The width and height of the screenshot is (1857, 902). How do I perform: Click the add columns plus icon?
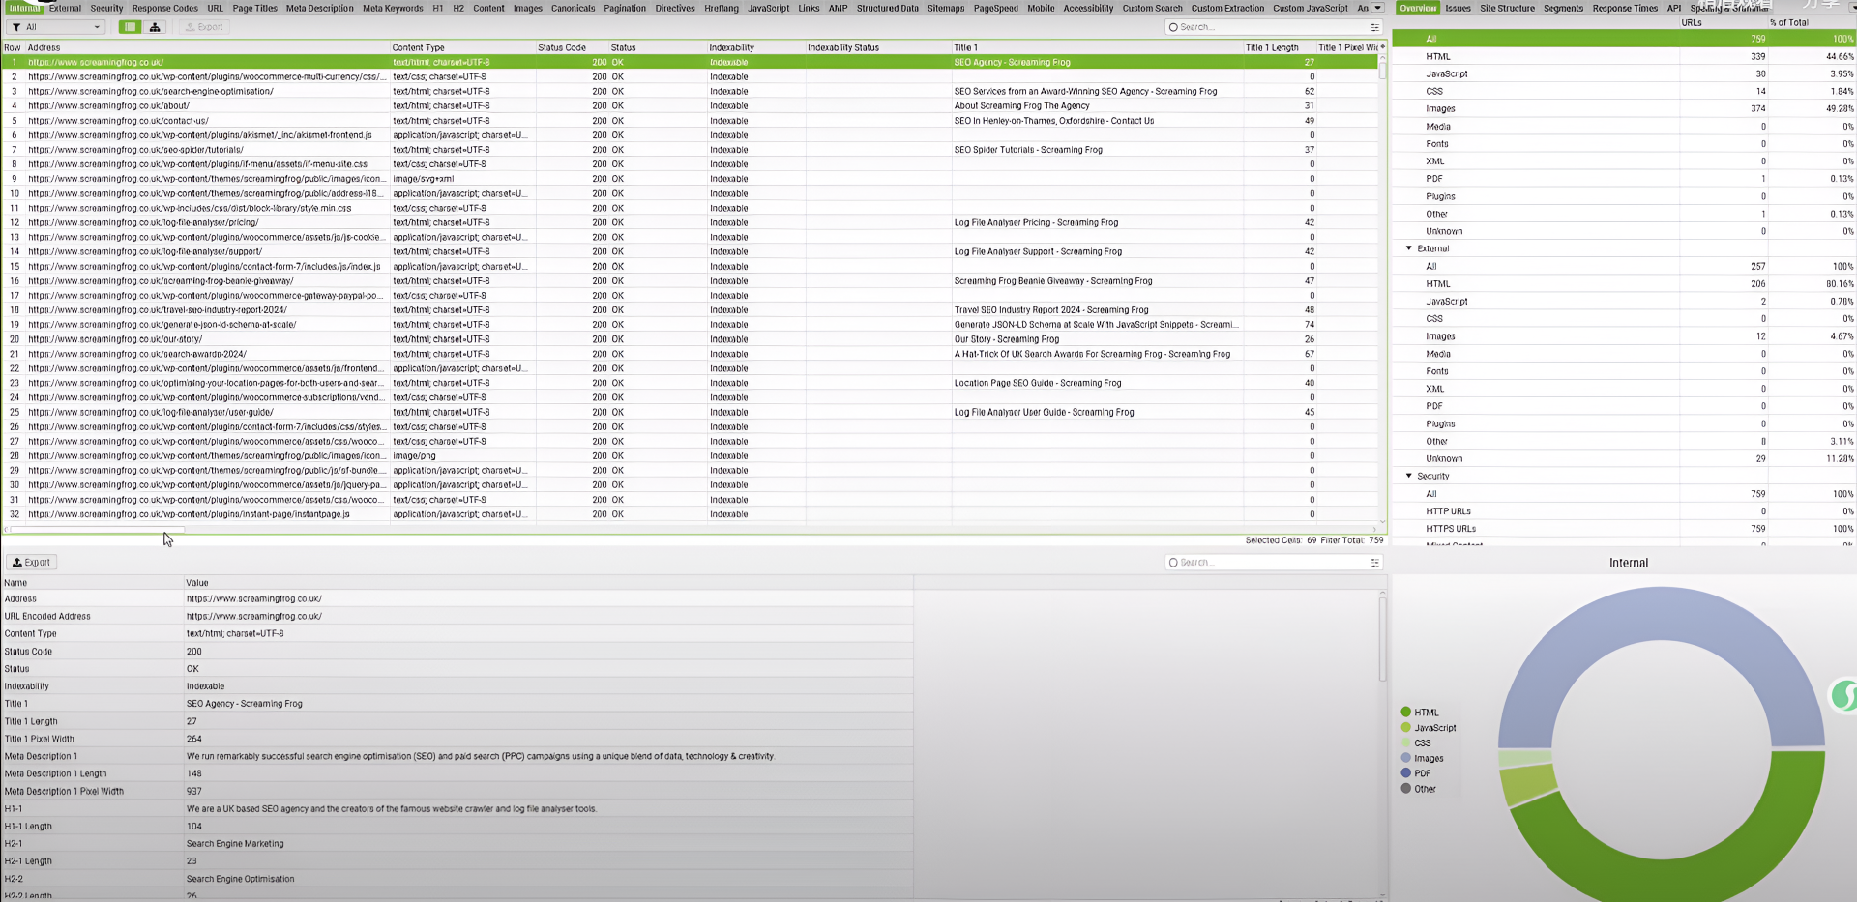(x=1382, y=47)
